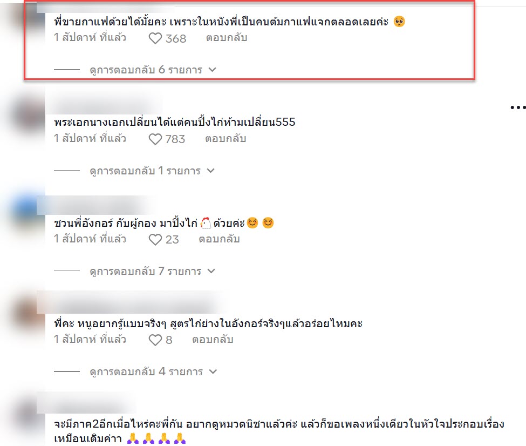The height and width of the screenshot is (446, 526).
Task: Reply to the grilled chicken recipe question
Action: coord(213,339)
